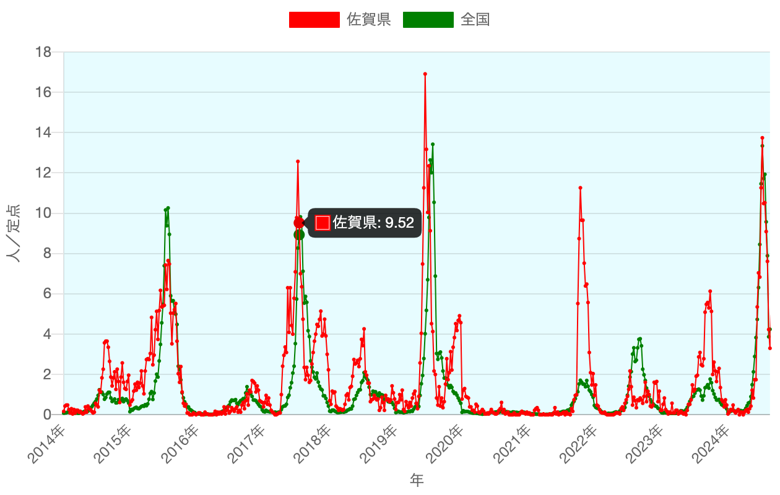
Task: Select the highlighted green point beside the tooltip
Action: pos(299,235)
